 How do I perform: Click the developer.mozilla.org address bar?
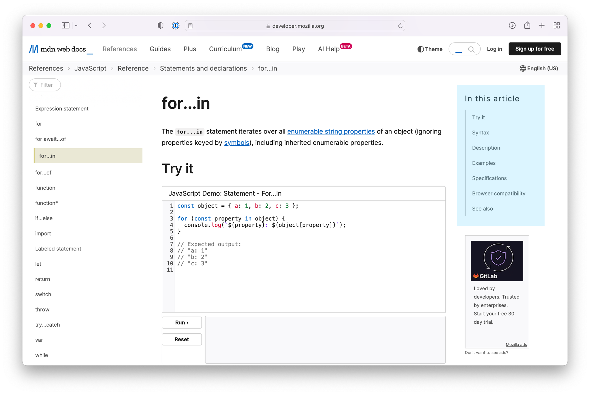pos(295,26)
